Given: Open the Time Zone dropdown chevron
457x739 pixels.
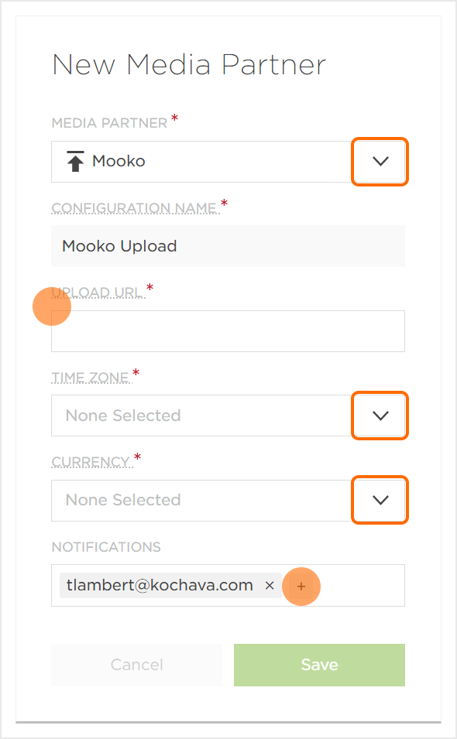Looking at the screenshot, I should 380,416.
